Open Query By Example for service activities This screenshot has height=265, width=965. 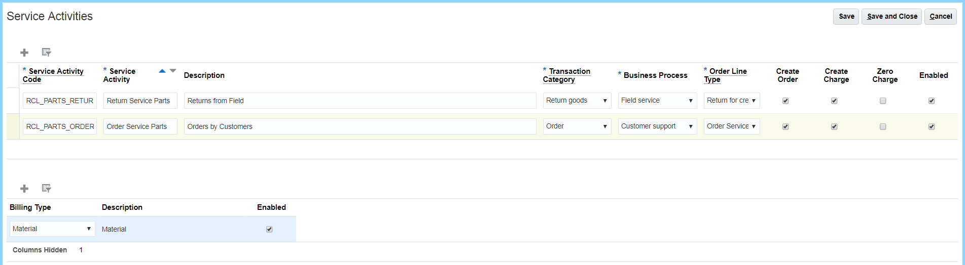coord(46,53)
